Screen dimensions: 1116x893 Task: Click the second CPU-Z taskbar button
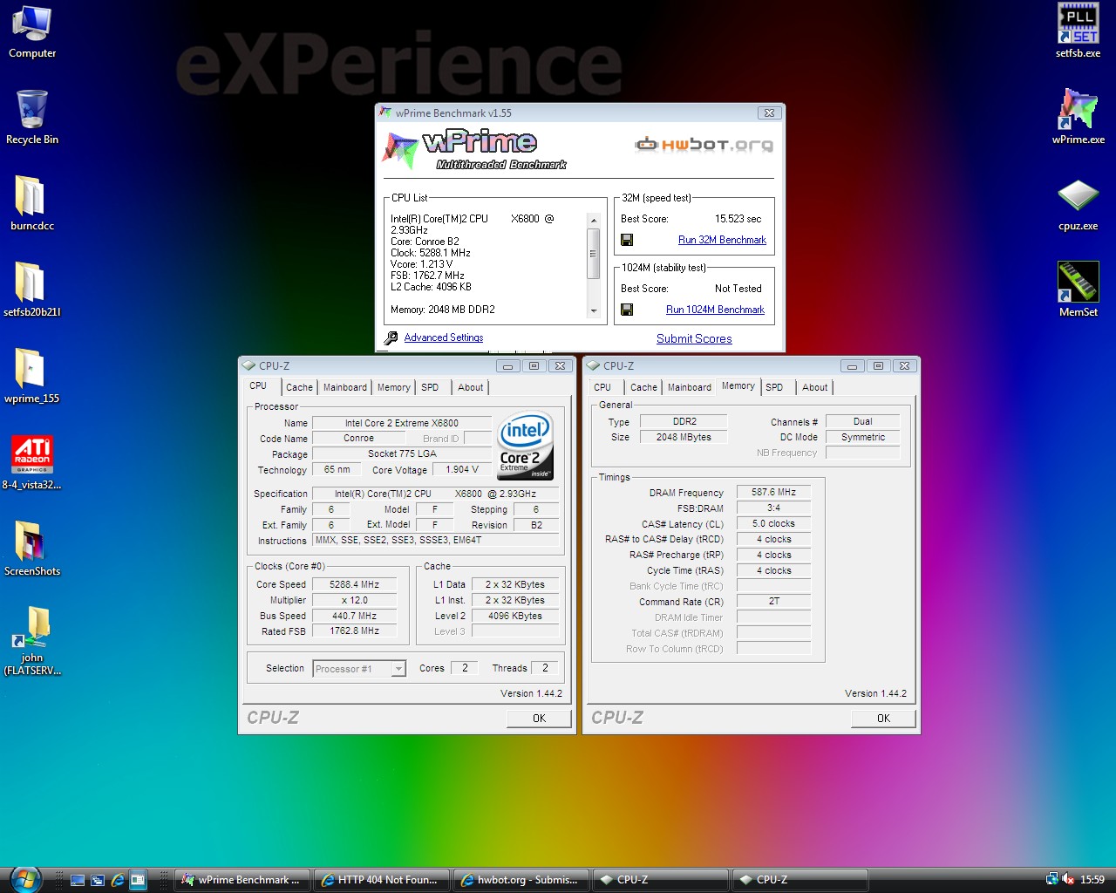click(x=800, y=880)
